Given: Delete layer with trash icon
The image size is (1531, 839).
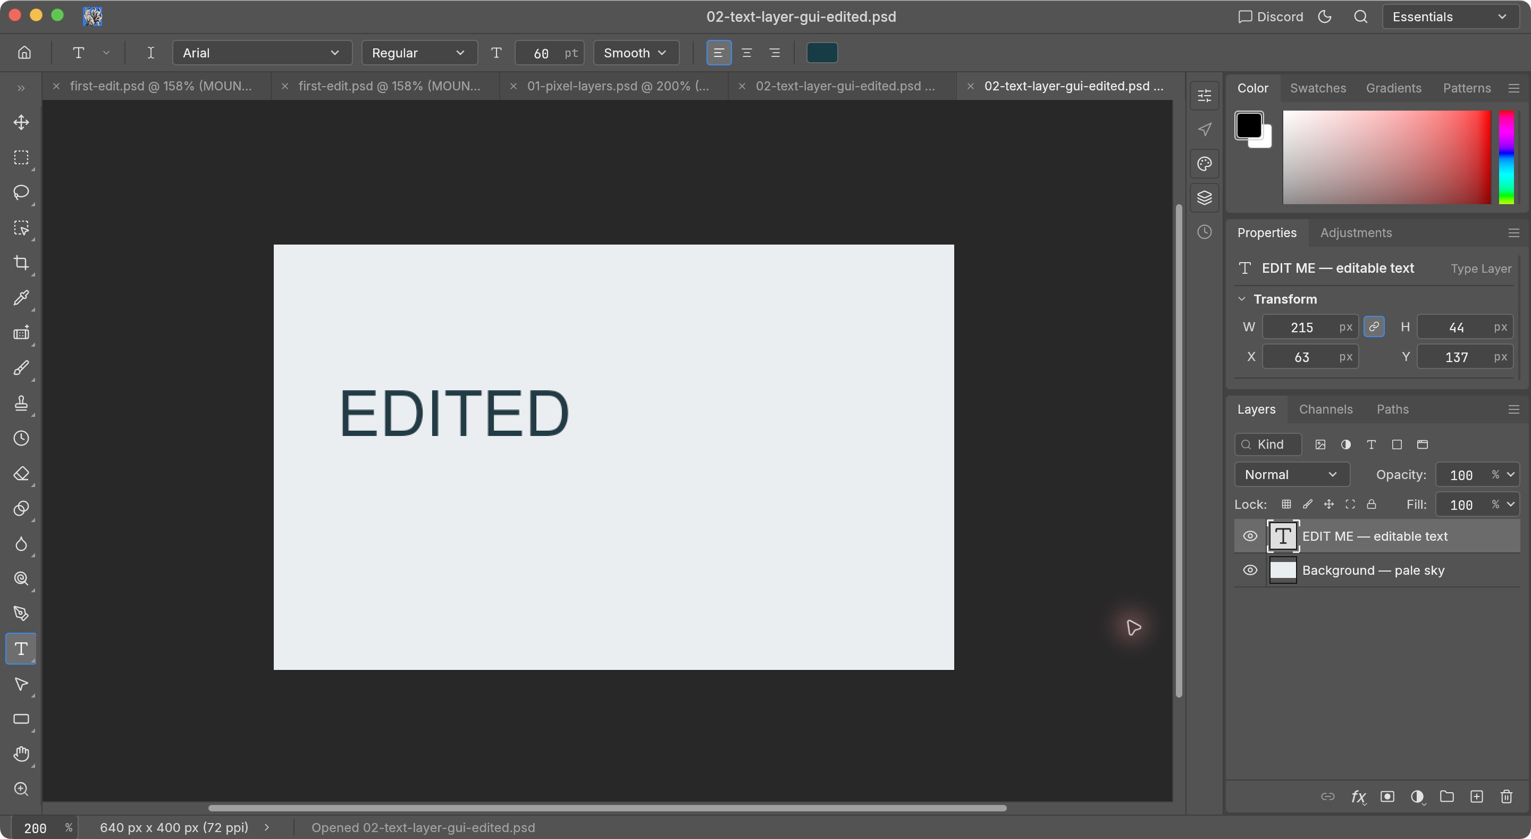Looking at the screenshot, I should tap(1506, 797).
